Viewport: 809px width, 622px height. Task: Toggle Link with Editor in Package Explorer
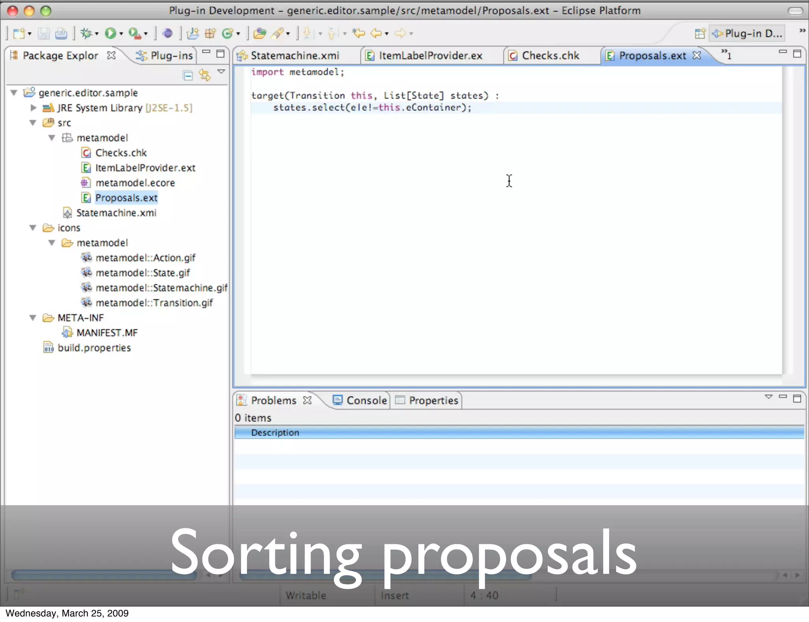tap(204, 75)
